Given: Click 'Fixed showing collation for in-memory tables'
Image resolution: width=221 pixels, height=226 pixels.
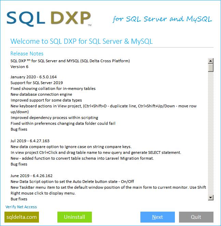Looking at the screenshot, I should click(x=53, y=89).
